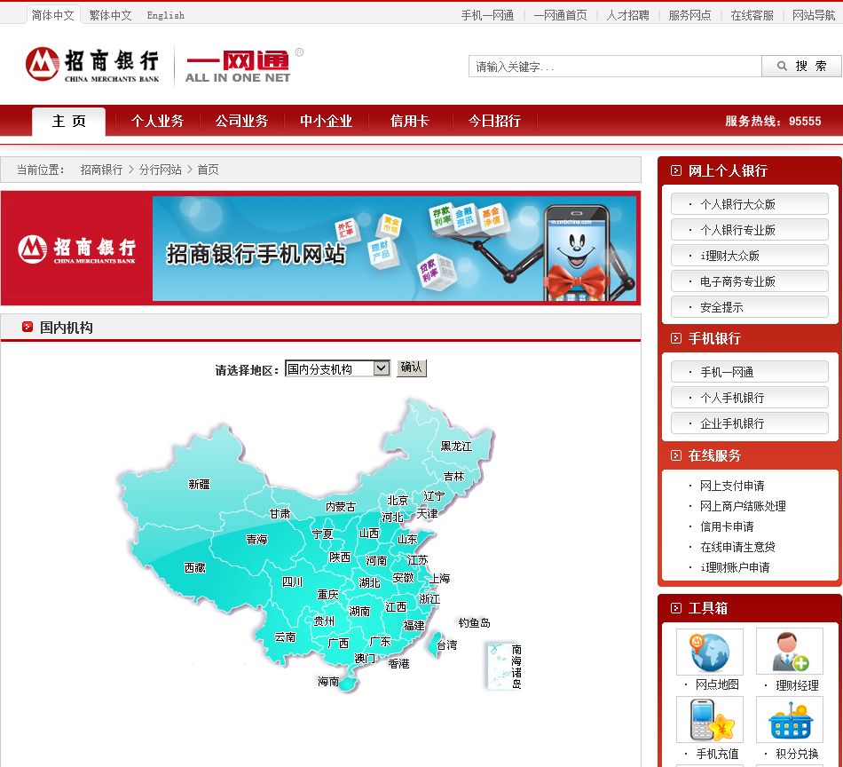Select 云南 on the map

pos(286,637)
